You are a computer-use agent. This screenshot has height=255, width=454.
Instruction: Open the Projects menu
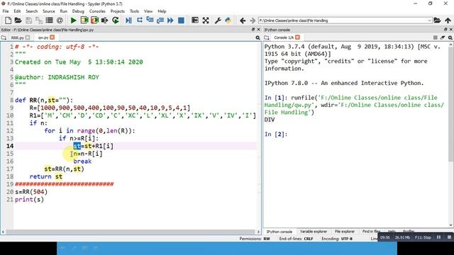coord(117,11)
